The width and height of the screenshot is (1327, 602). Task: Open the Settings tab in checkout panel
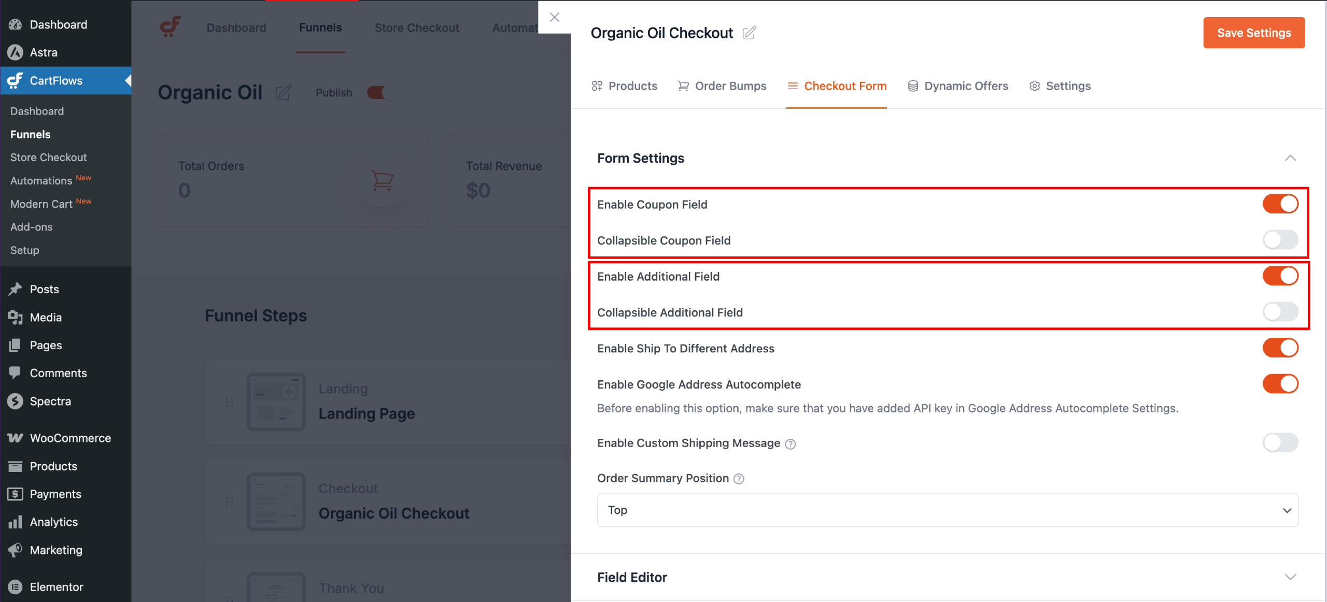1060,86
